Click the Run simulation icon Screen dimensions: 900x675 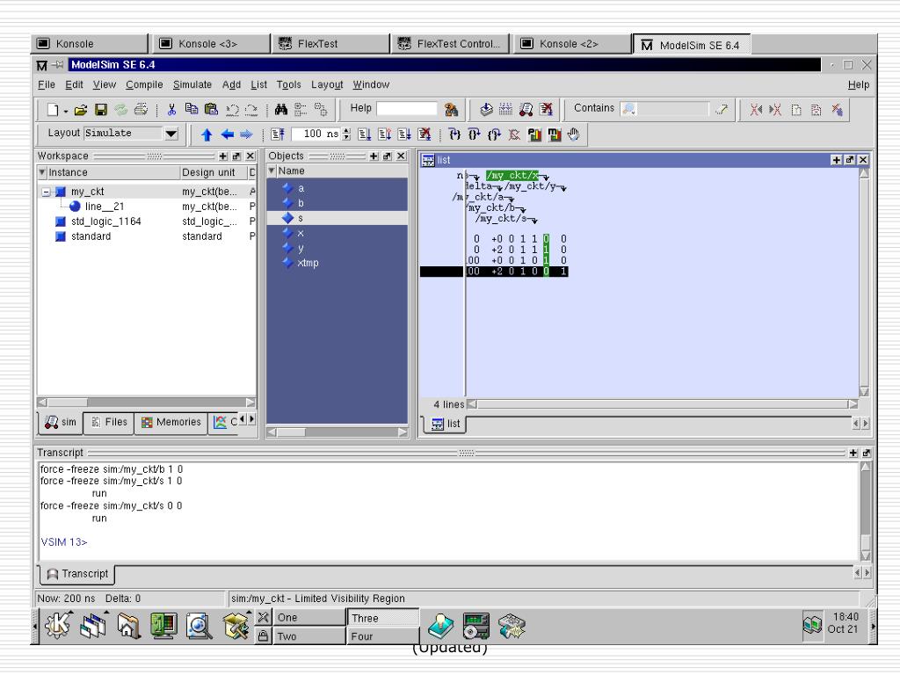[364, 134]
